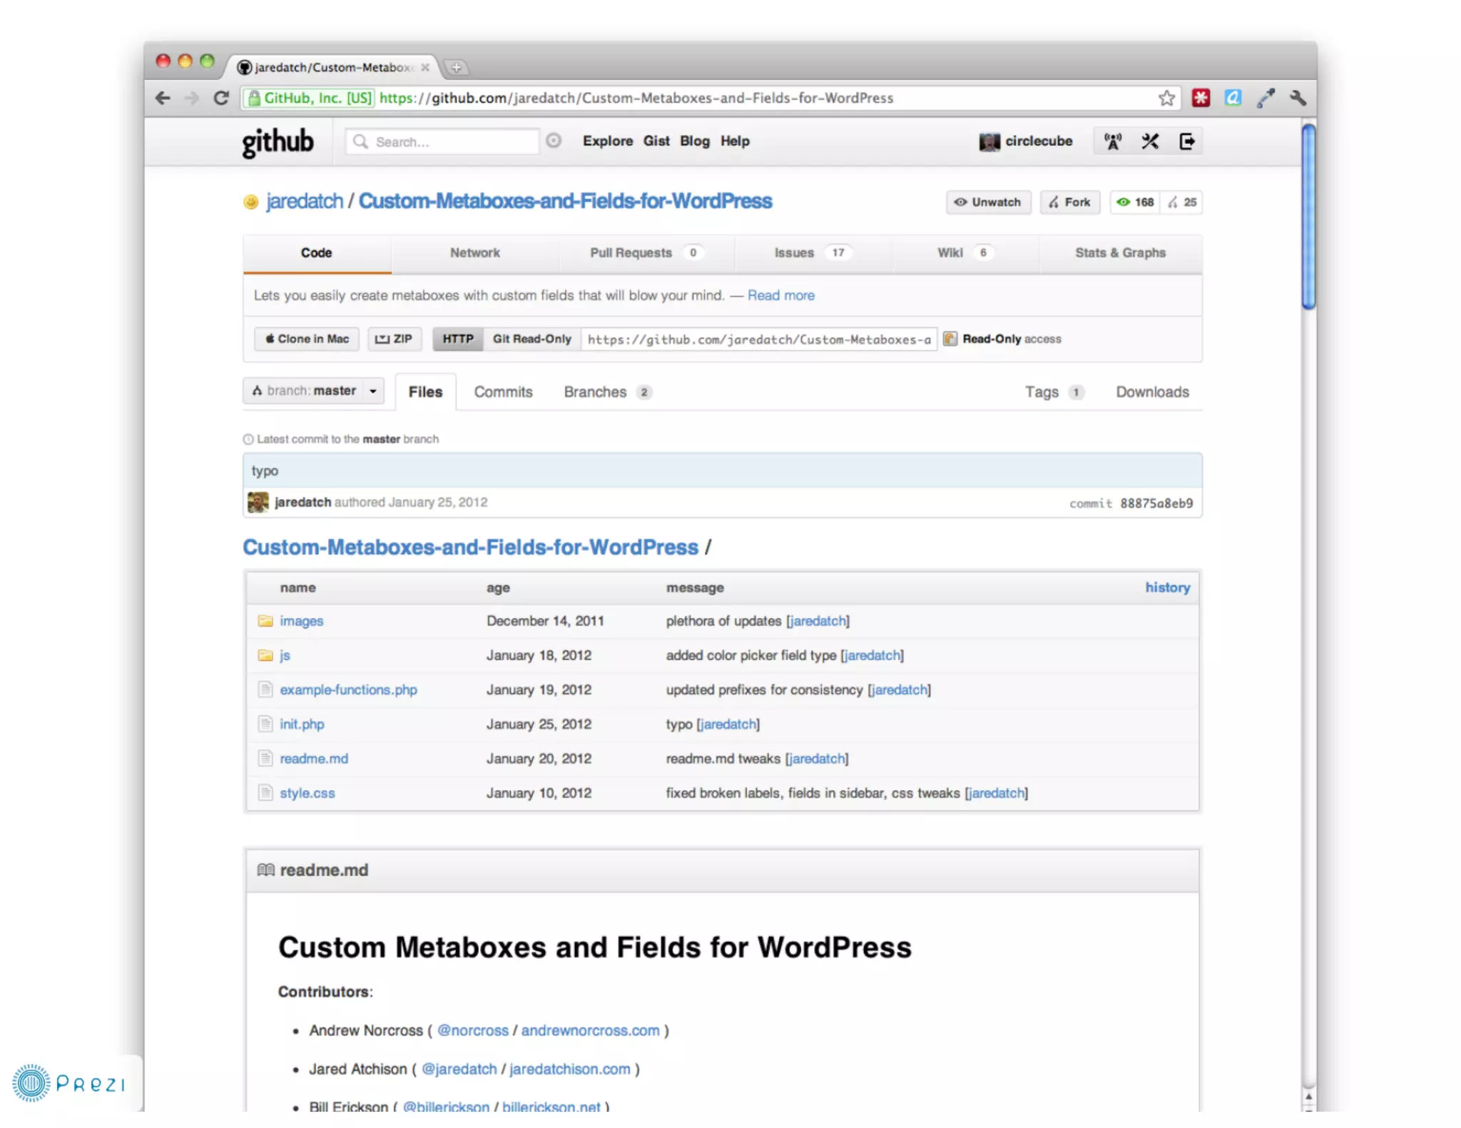The width and height of the screenshot is (1461, 1128).
Task: Open the Tags subtab
Action: (x=1054, y=392)
